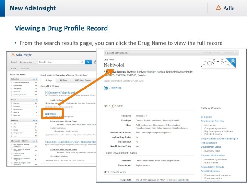Check the Calcium channel antagonists filter

pyautogui.click(x=11, y=153)
